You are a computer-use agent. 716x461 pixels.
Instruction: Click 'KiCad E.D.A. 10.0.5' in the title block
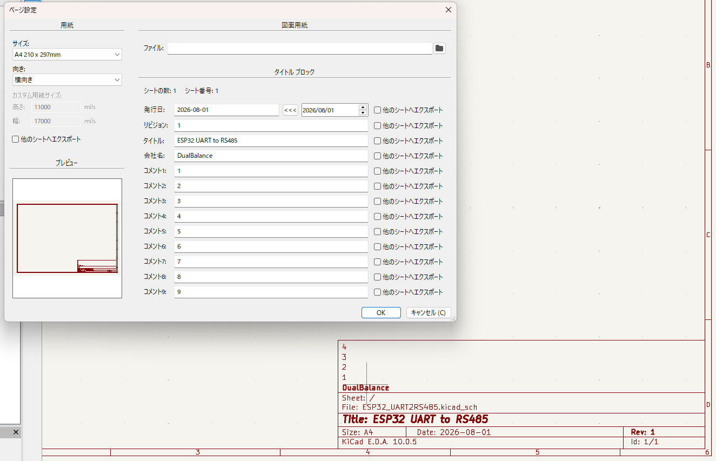[379, 442]
